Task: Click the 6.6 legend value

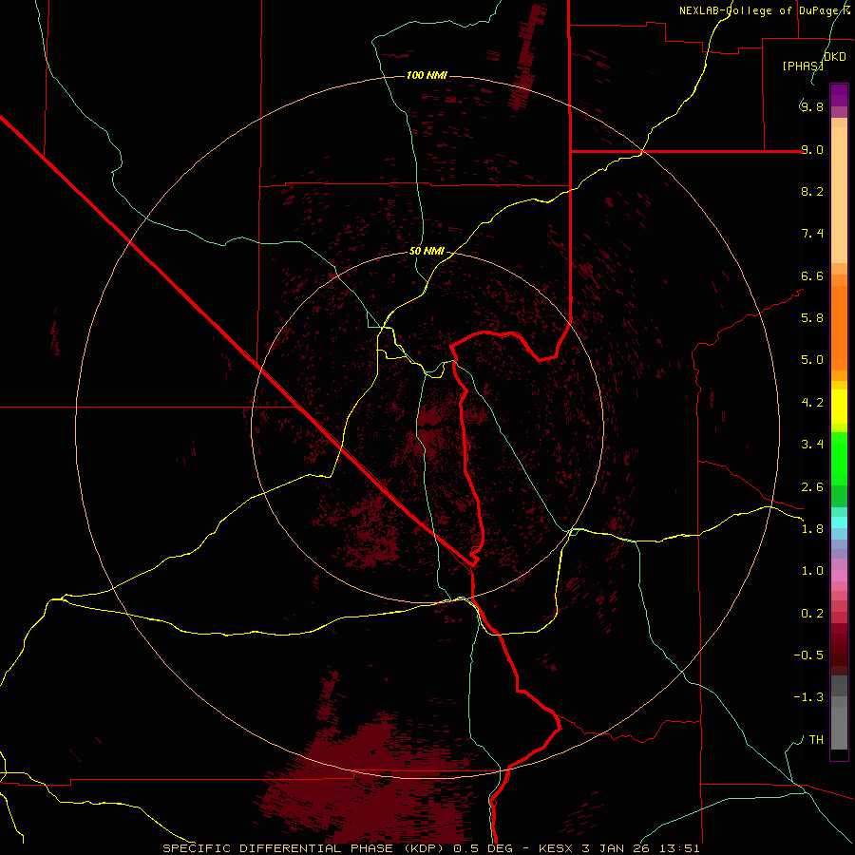Action: [812, 275]
